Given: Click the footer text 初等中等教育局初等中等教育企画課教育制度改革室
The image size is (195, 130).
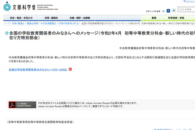Looking at the screenshot, I should click(x=40, y=122).
